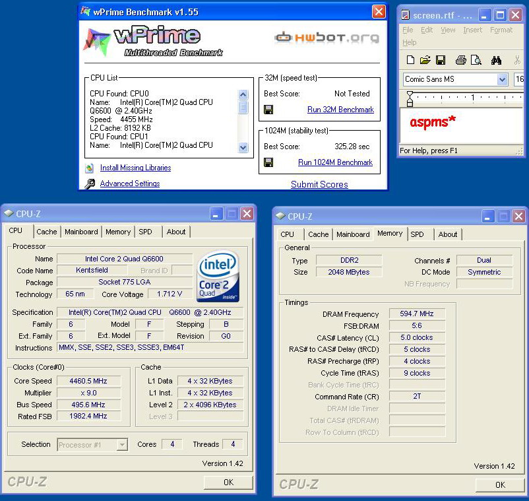Click the Size value 2048 MBytes
The width and height of the screenshot is (529, 501).
coord(349,272)
